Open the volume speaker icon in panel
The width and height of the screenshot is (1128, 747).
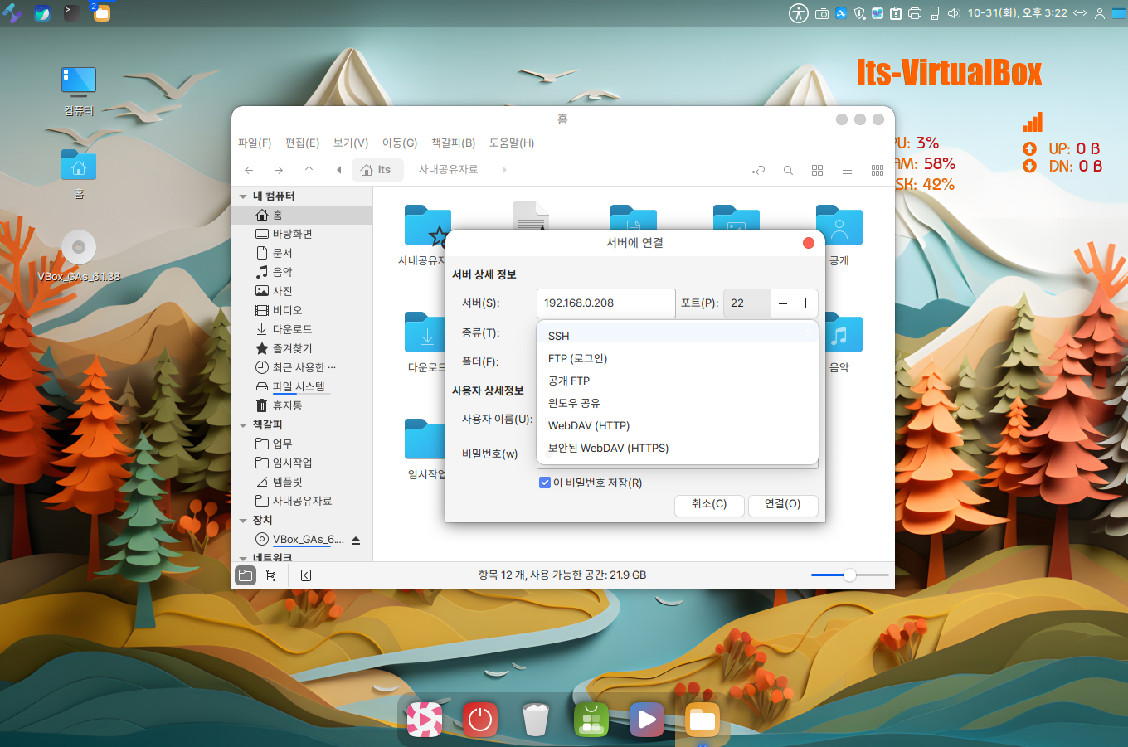pyautogui.click(x=953, y=13)
